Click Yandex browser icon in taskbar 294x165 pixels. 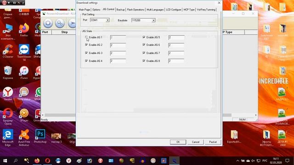68,161
